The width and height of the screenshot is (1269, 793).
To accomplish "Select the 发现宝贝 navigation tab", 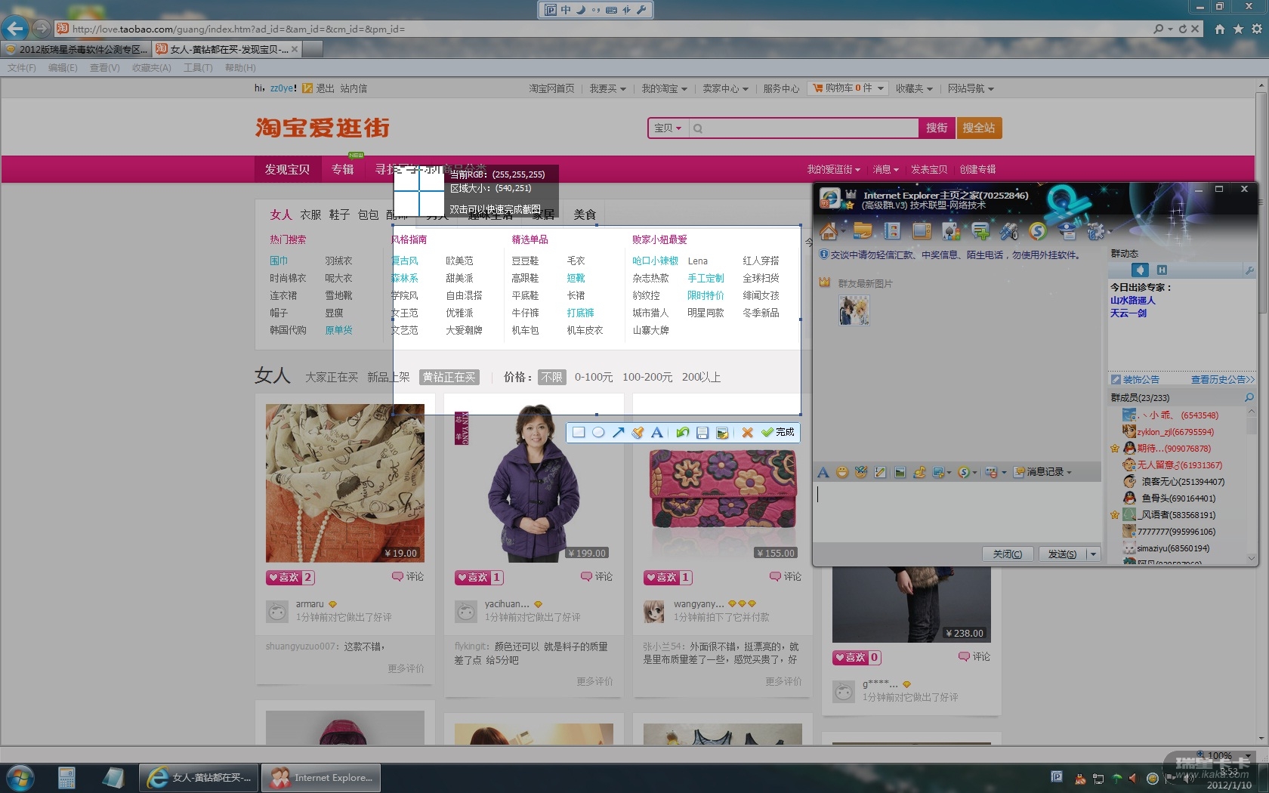I will [x=287, y=169].
